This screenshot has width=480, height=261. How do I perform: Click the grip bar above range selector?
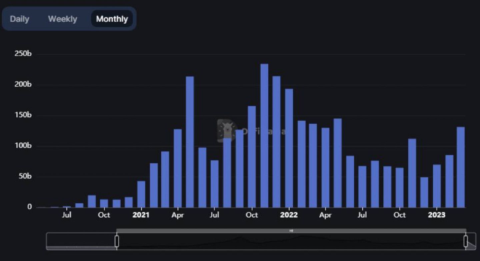pos(291,231)
